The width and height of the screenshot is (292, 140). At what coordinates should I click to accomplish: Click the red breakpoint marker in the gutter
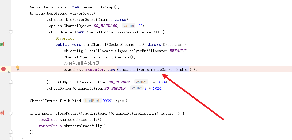coord(3,69)
